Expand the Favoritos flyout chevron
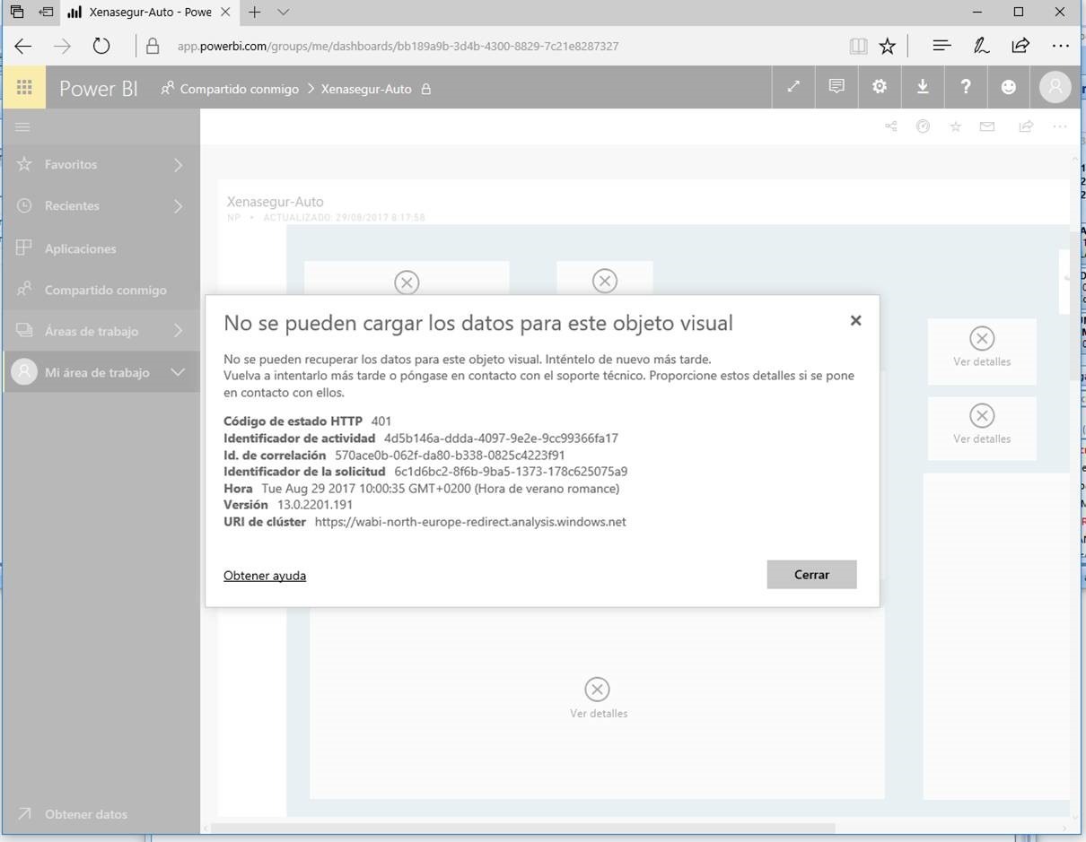The image size is (1086, 842). click(x=179, y=165)
